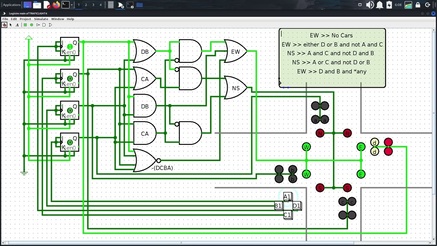437x246 pixels.
Task: Click the lock screen icon in tray
Action: click(418, 5)
